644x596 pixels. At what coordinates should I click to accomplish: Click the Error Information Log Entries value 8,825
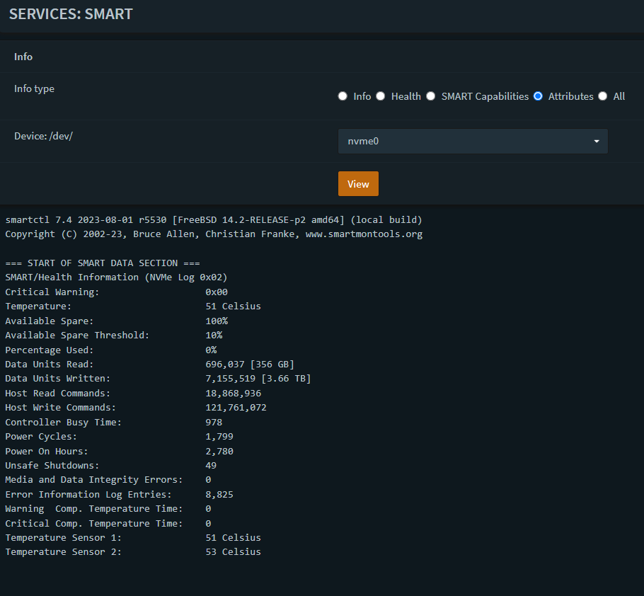[219, 495]
